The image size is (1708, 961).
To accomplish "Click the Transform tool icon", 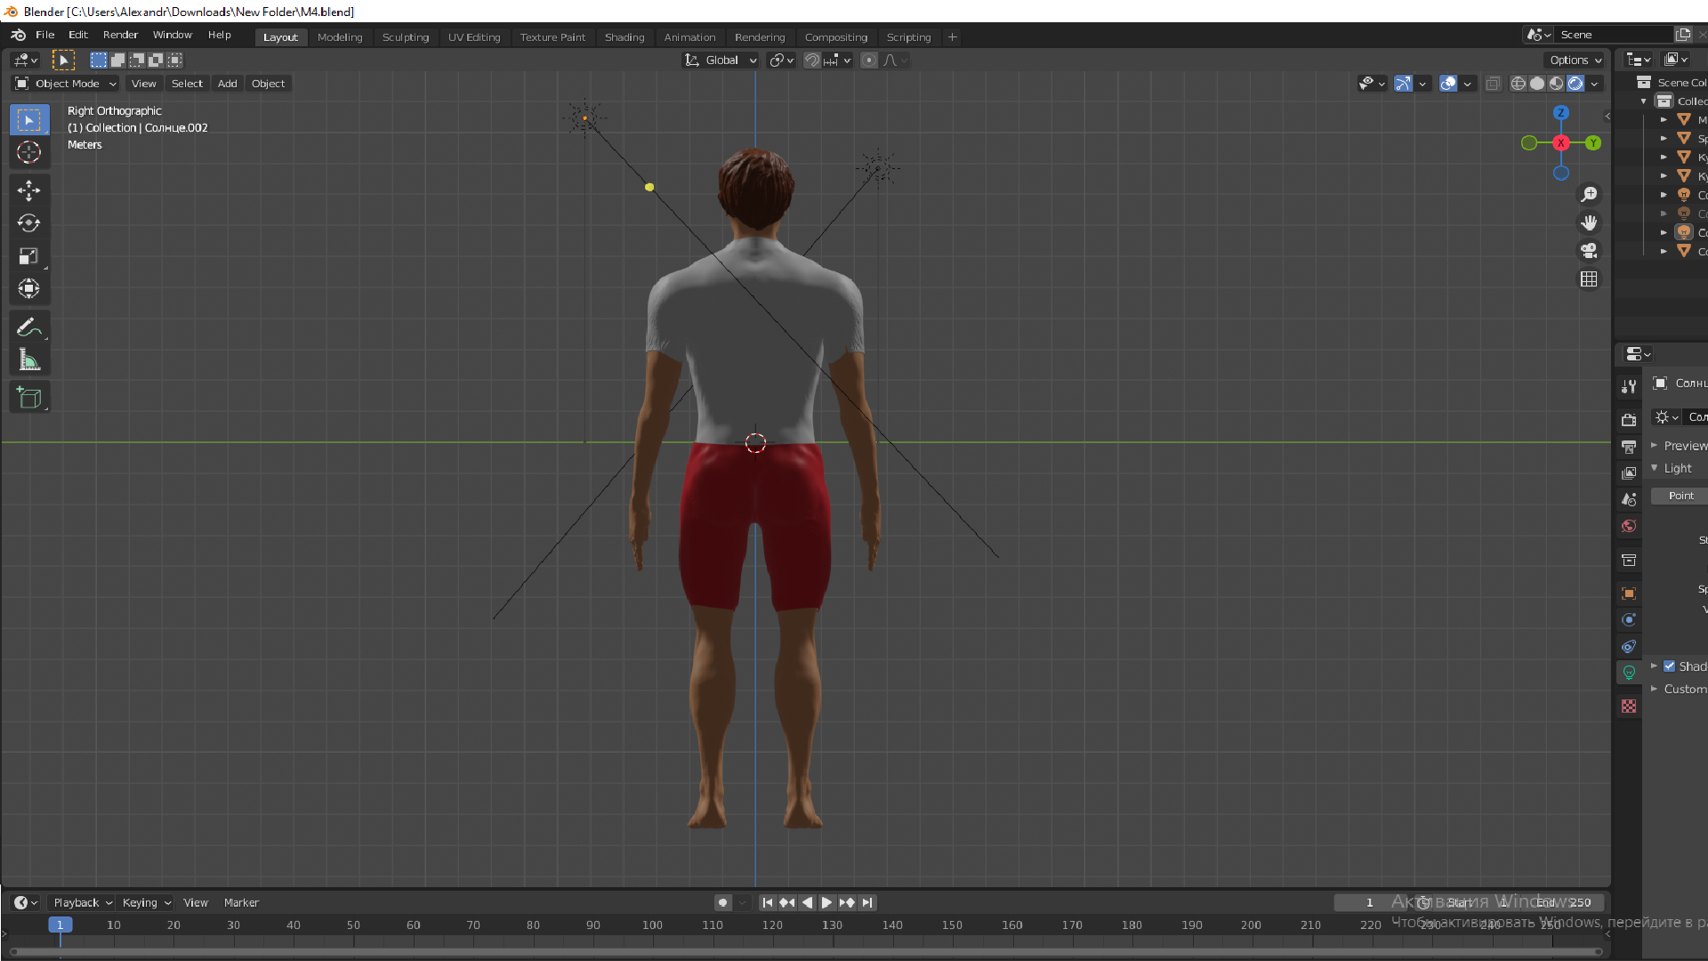I will pyautogui.click(x=29, y=287).
